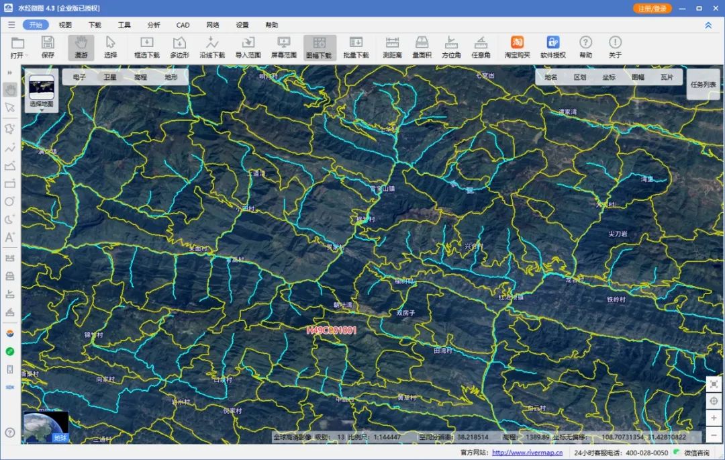Click 导入范围 import range

point(248,48)
